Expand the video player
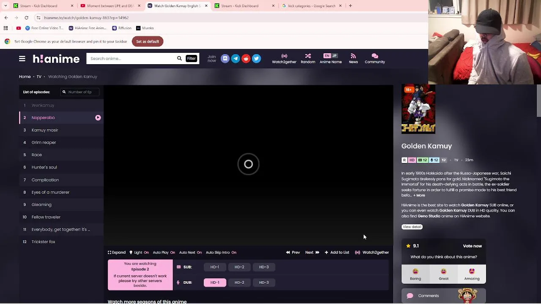This screenshot has width=541, height=304. (x=117, y=252)
